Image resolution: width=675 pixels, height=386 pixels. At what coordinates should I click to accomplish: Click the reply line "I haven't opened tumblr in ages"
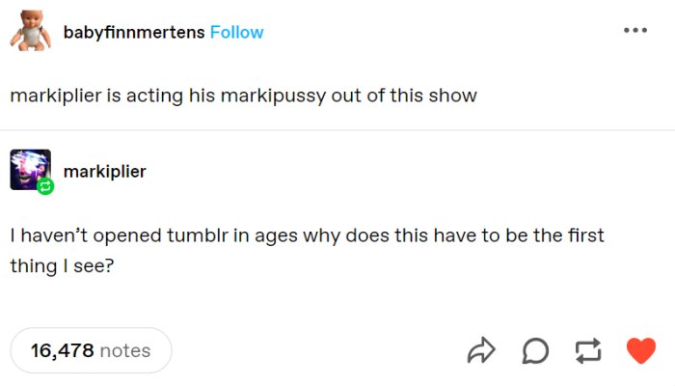point(307,235)
